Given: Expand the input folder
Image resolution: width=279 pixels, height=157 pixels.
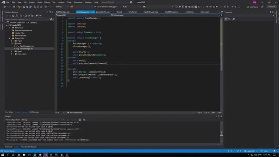Looking at the screenshot, I should 12,41.
